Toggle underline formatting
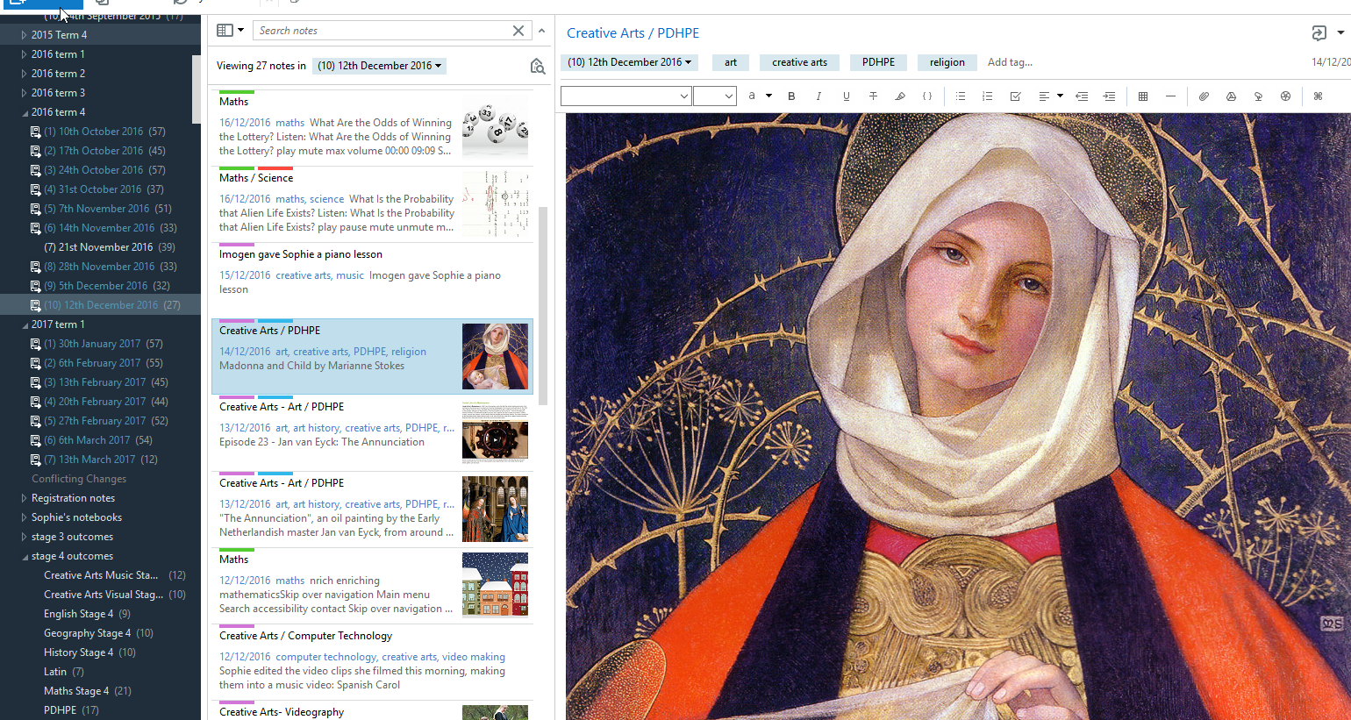The width and height of the screenshot is (1351, 720). click(x=846, y=96)
